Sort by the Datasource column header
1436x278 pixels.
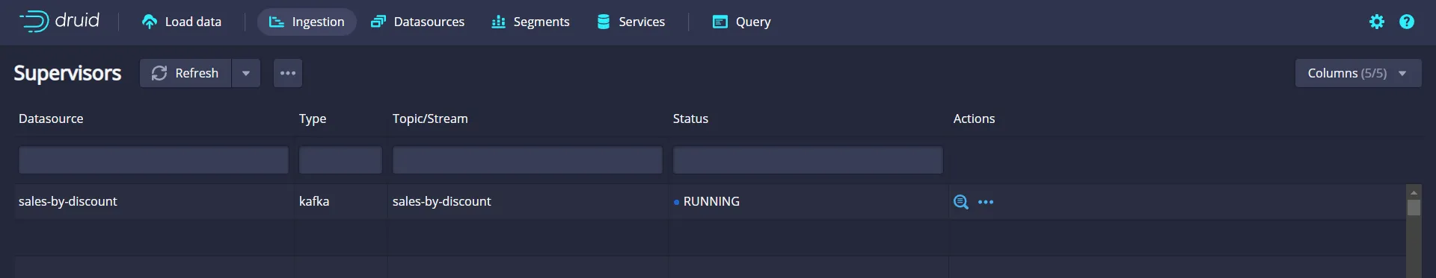click(51, 119)
